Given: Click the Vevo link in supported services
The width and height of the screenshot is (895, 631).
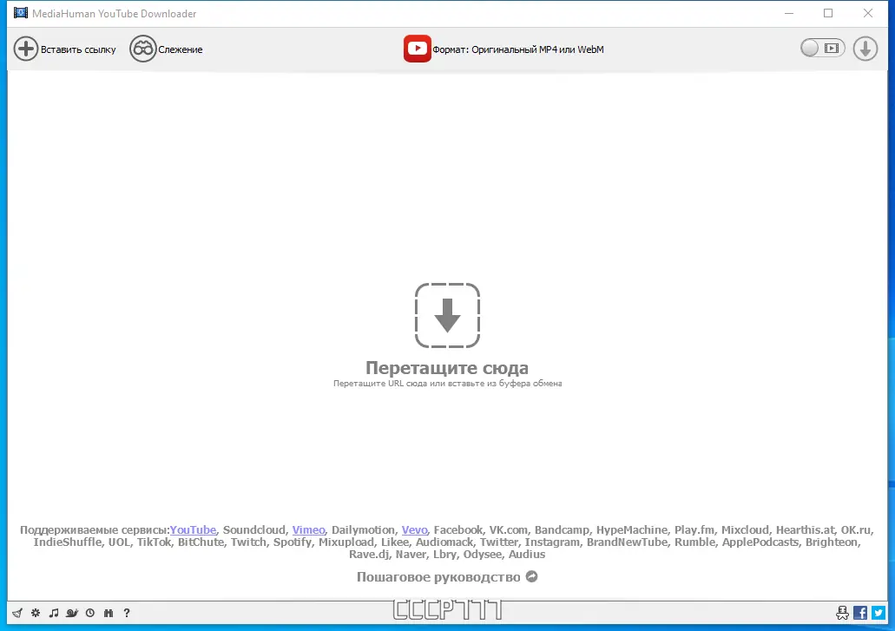Looking at the screenshot, I should [414, 529].
